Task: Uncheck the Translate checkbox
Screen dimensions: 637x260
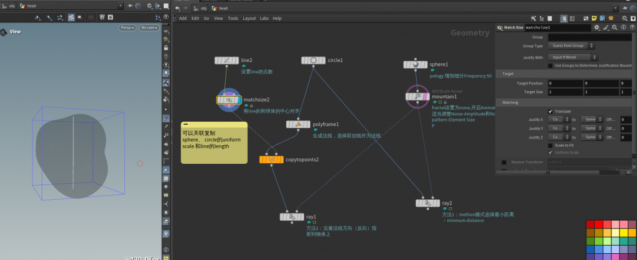Action: pyautogui.click(x=551, y=111)
